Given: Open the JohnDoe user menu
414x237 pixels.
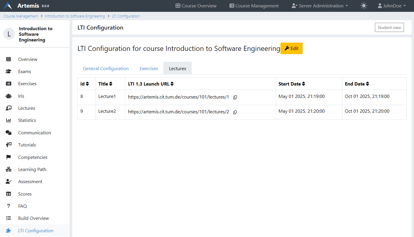Looking at the screenshot, I should point(391,6).
